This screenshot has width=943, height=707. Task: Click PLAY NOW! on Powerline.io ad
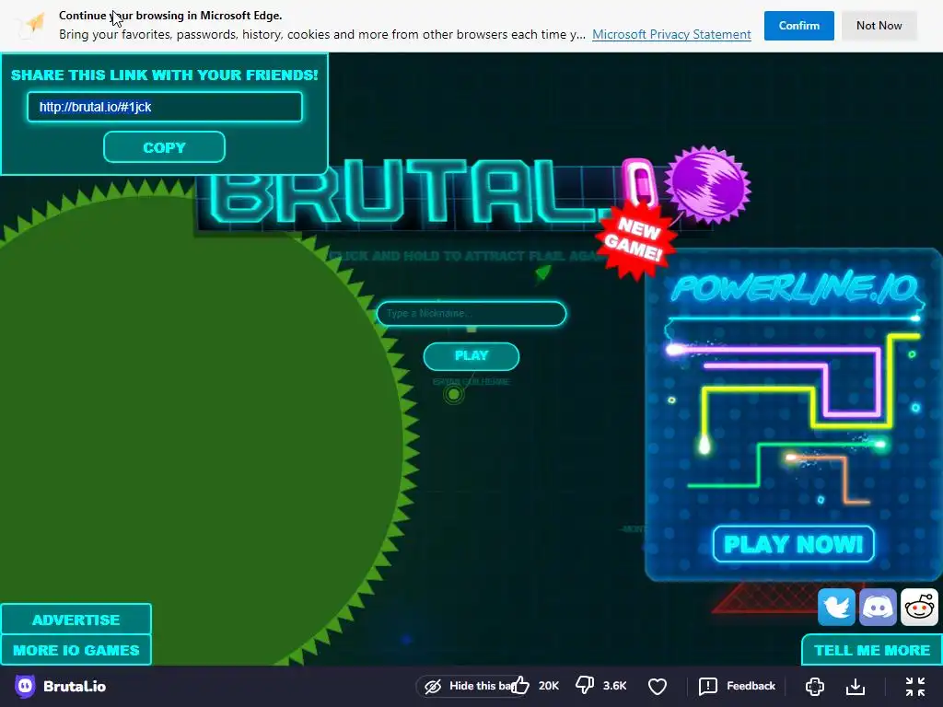tap(793, 544)
